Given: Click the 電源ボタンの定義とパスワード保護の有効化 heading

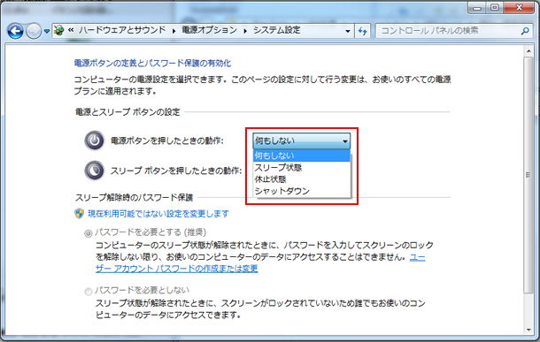Looking at the screenshot, I should click(x=152, y=64).
